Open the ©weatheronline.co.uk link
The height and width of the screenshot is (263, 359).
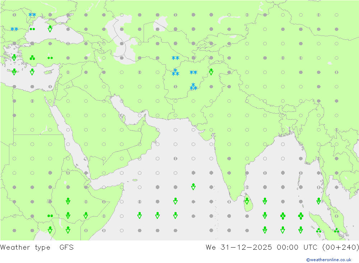(x=328, y=259)
